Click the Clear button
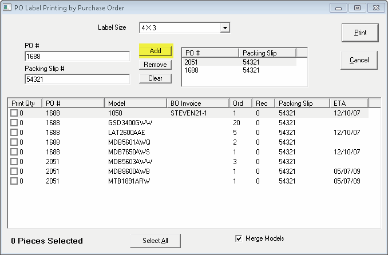This screenshot has width=388, height=255. tap(156, 78)
